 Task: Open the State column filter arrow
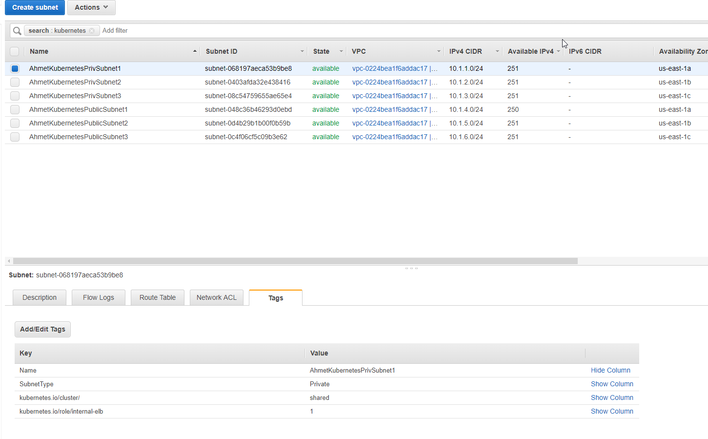click(341, 51)
